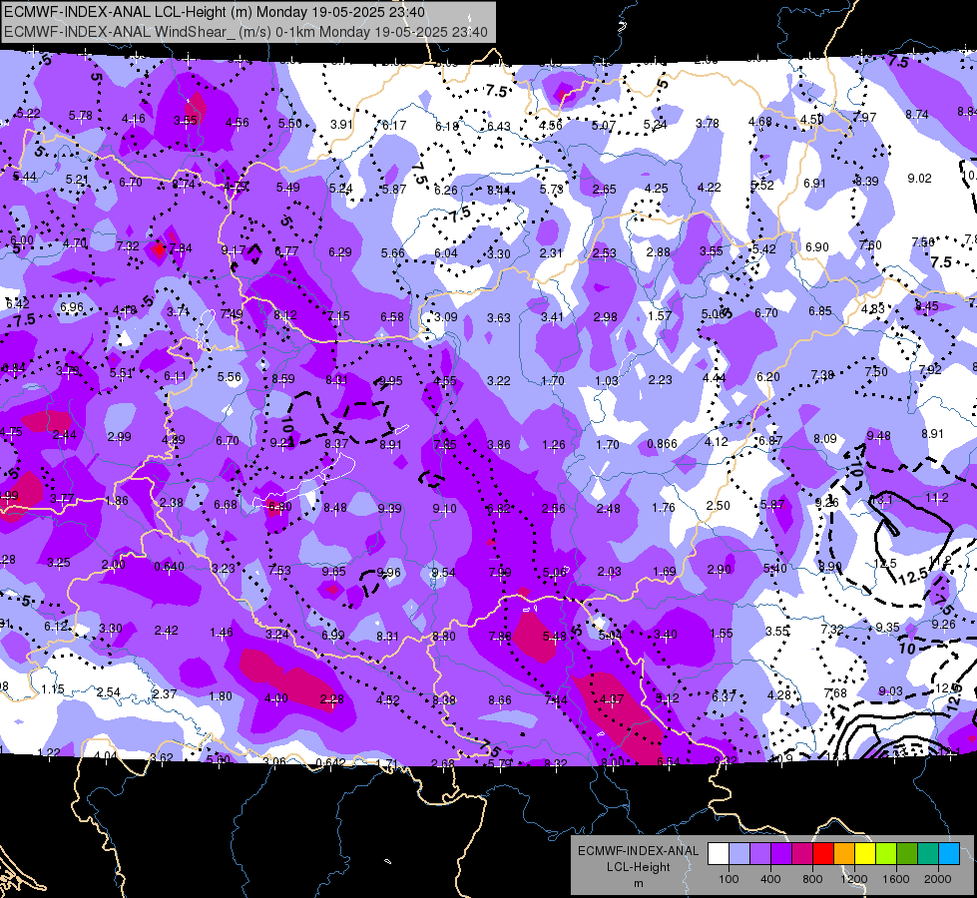977x898 pixels.
Task: Click the grid value 6.80
Action: [279, 507]
